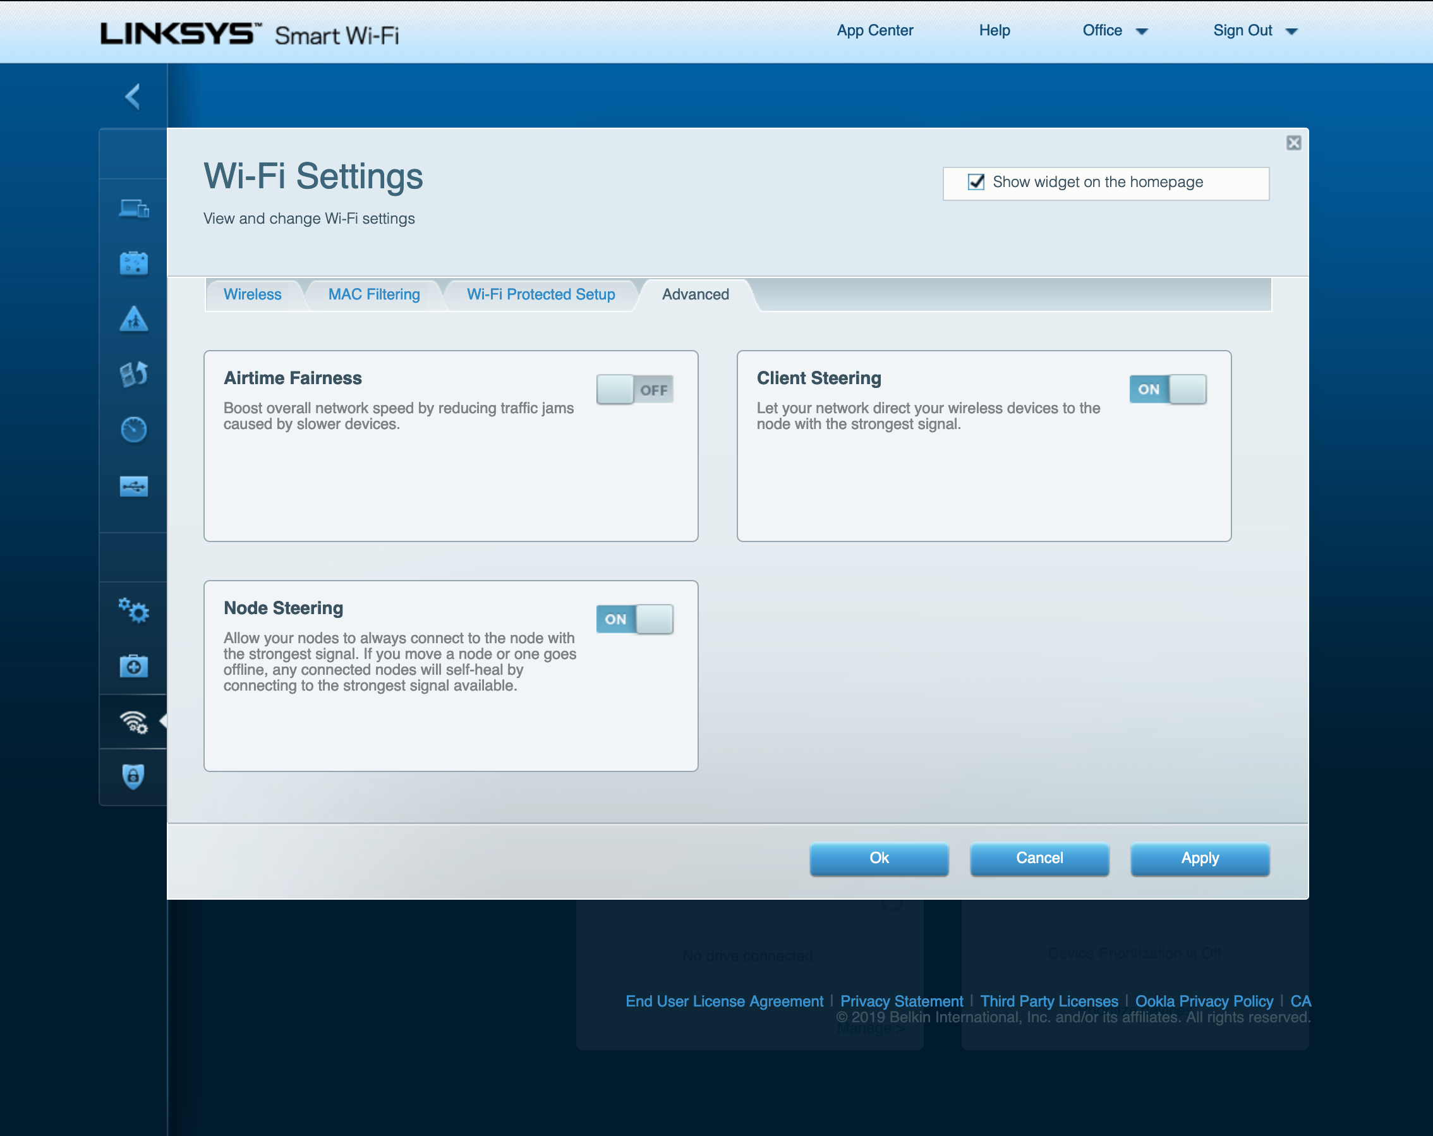The height and width of the screenshot is (1136, 1433).
Task: Uncheck Show widget on the homepage
Action: point(976,182)
